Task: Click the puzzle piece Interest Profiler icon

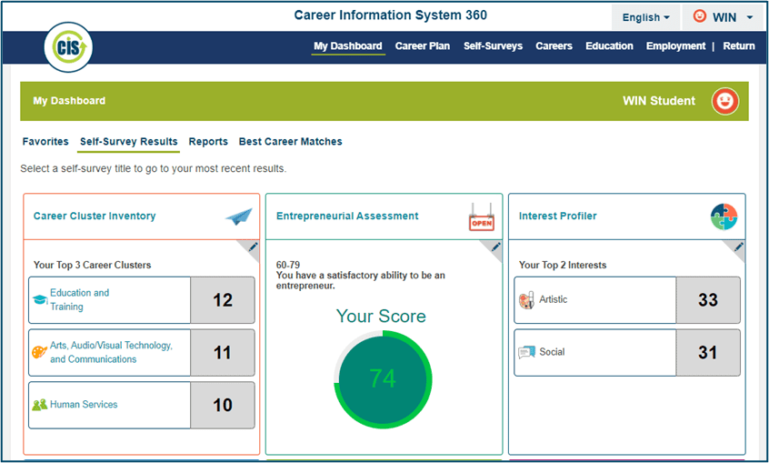Action: coord(724,216)
